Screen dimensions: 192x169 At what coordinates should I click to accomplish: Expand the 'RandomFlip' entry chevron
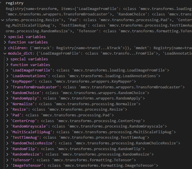[x=7, y=149]
